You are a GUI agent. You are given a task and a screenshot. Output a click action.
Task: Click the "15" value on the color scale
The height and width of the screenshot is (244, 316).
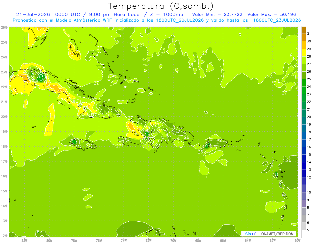point(309,155)
